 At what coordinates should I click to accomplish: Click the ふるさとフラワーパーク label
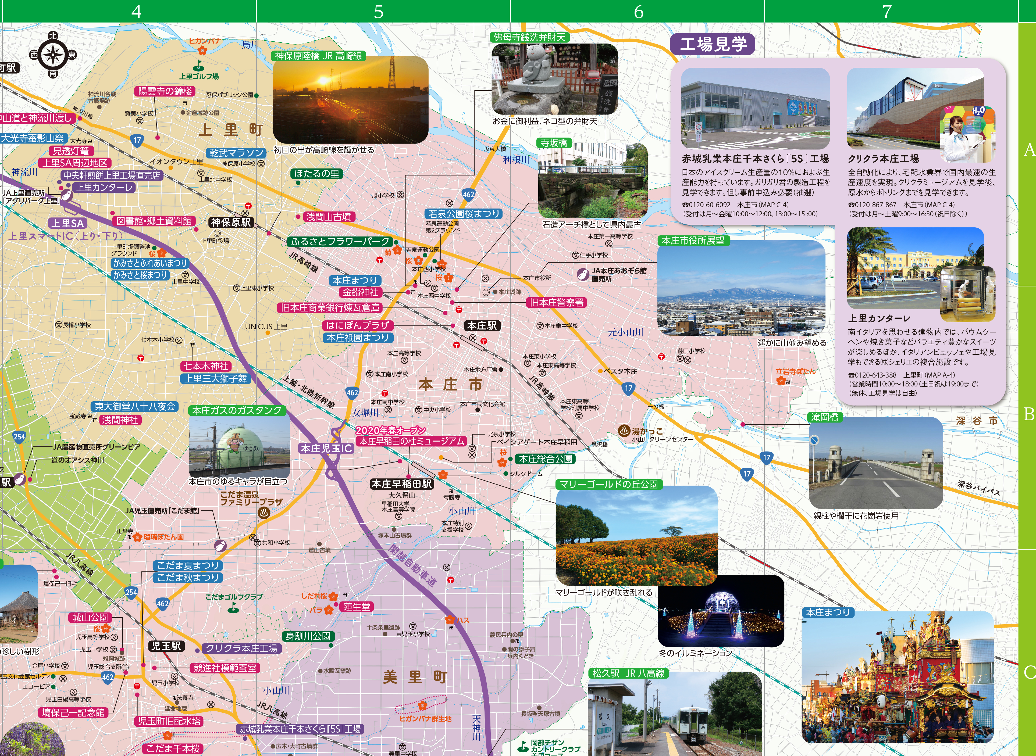(x=340, y=242)
